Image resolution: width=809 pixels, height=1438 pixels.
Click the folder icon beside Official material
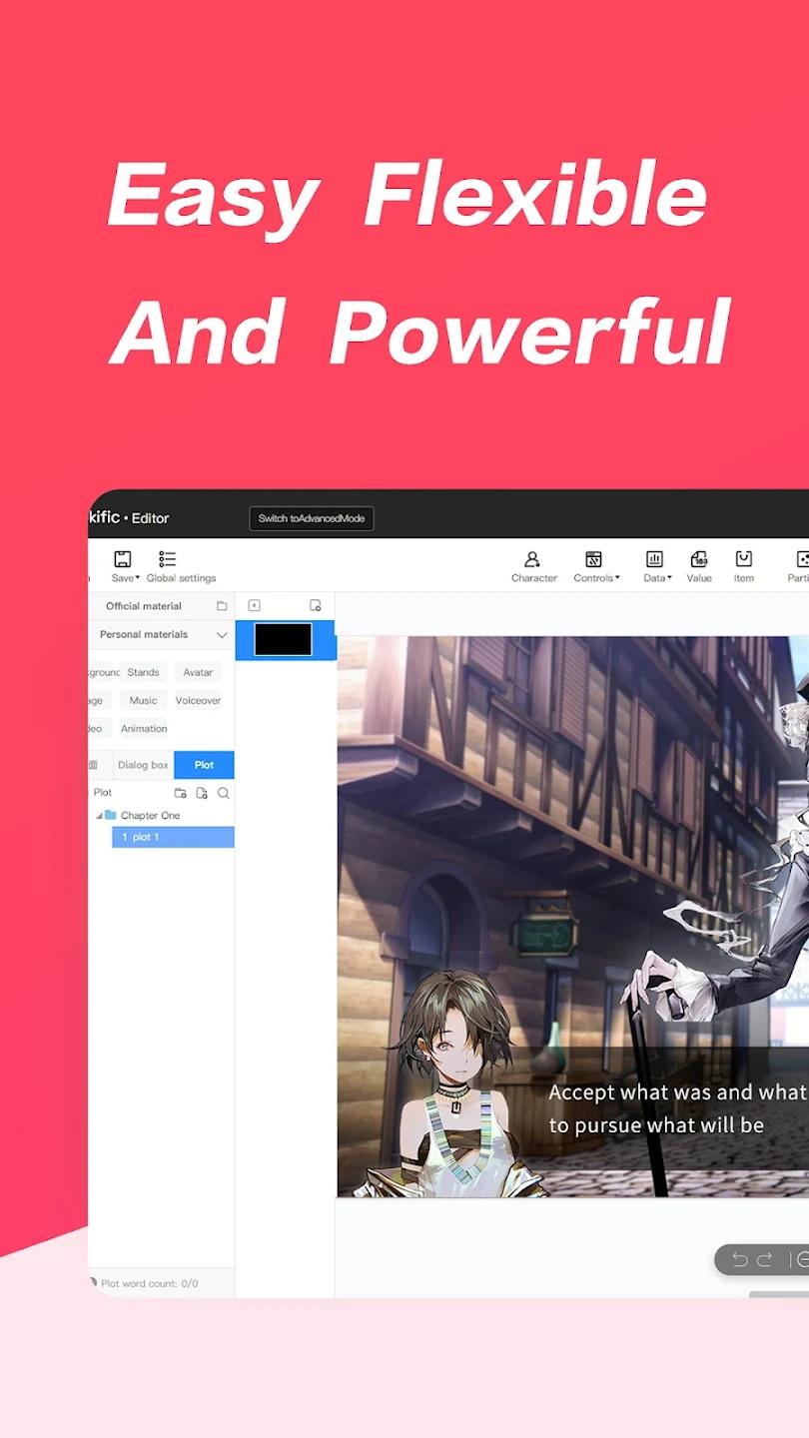coord(222,606)
